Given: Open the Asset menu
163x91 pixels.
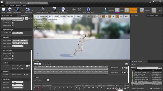Looking at the screenshot, I should (x=12, y=6).
